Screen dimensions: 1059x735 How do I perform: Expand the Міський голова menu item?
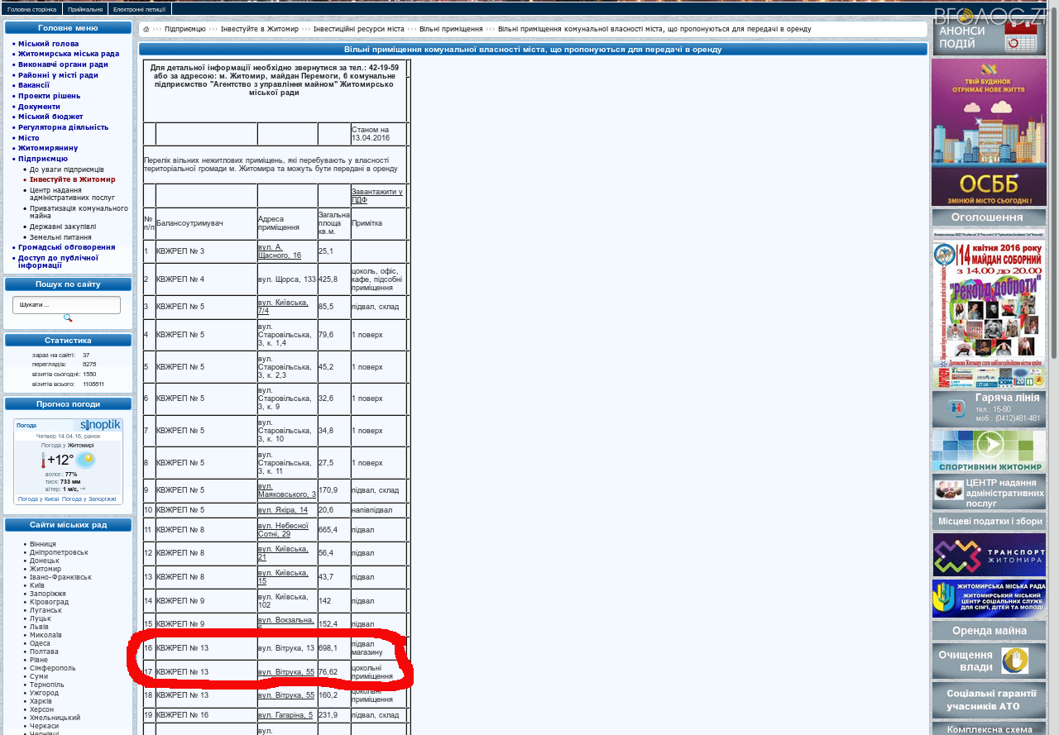pos(49,43)
